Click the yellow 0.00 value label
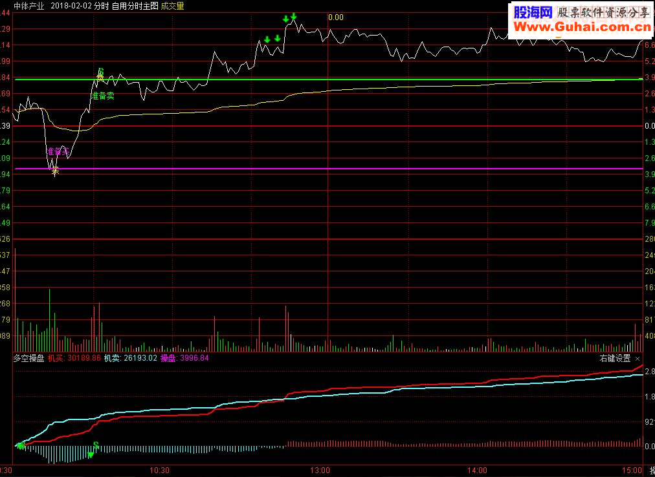Viewport: 655px width, 477px height. 335,17
